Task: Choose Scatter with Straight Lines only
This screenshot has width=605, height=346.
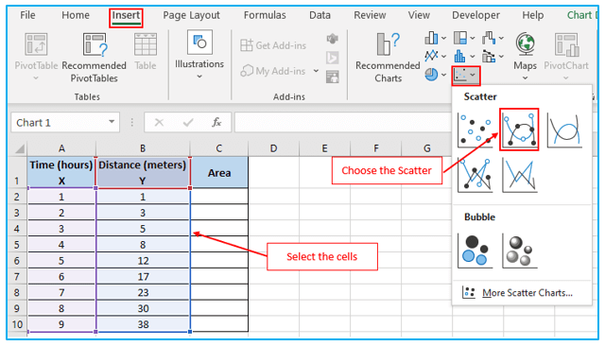Action: 520,175
